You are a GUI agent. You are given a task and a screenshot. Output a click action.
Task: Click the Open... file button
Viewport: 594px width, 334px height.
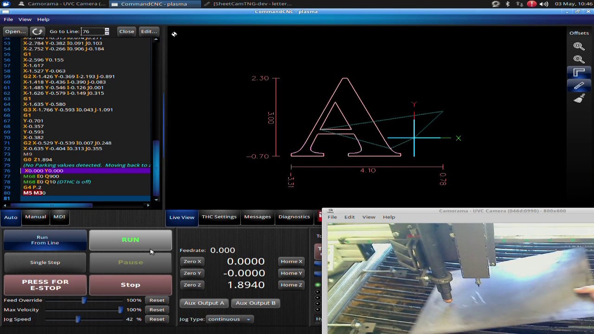[15, 32]
